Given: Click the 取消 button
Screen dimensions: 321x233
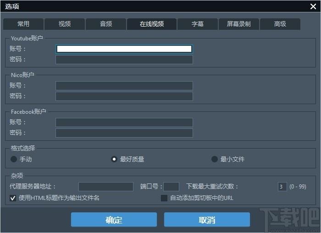Looking at the screenshot, I should [x=207, y=220].
